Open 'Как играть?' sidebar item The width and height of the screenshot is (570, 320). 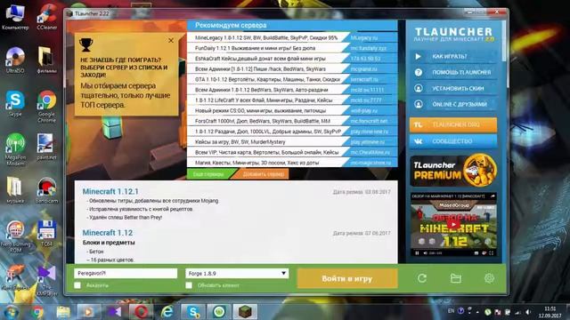453,57
